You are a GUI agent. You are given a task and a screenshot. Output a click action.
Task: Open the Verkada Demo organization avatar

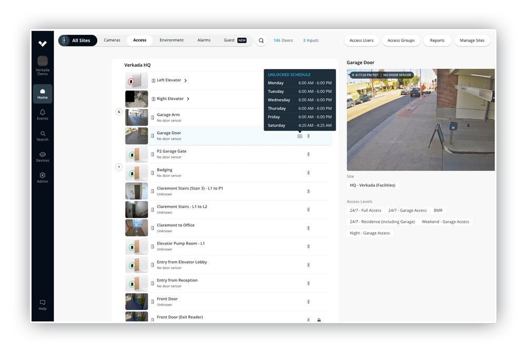coord(43,61)
